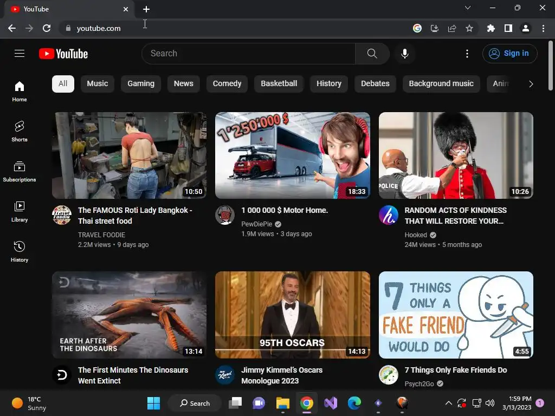
Task: Click the page vertical scrollbar
Action: [x=551, y=66]
